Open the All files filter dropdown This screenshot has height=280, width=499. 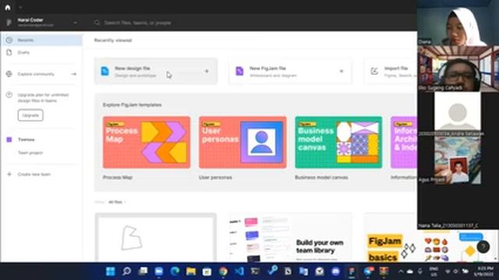tap(117, 202)
